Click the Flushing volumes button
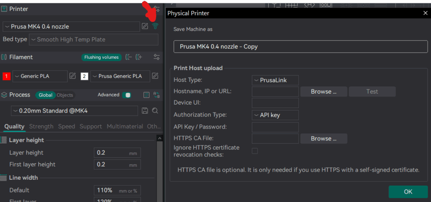431x202 pixels. coord(101,57)
